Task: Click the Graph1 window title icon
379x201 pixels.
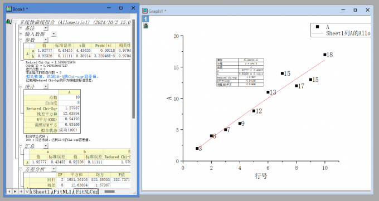Action: click(x=145, y=11)
